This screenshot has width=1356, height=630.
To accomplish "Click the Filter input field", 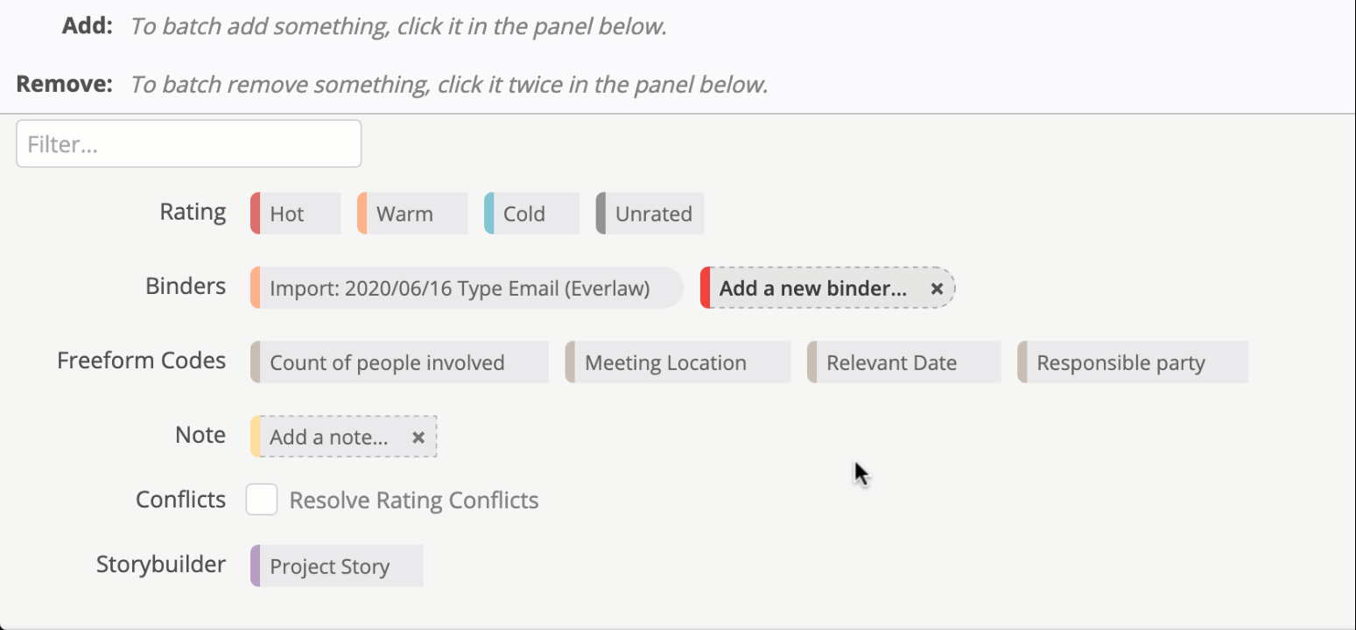I will 188,144.
